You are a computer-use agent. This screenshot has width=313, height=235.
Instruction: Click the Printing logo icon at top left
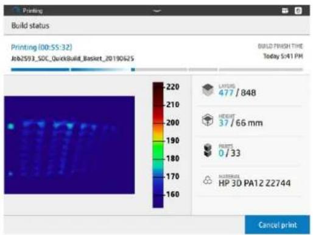tap(16, 10)
